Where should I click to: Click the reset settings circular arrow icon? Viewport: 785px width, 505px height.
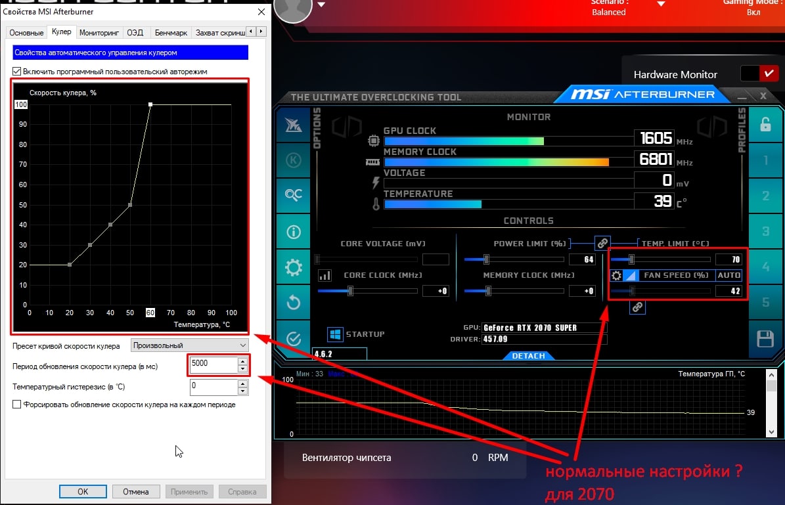tap(294, 302)
